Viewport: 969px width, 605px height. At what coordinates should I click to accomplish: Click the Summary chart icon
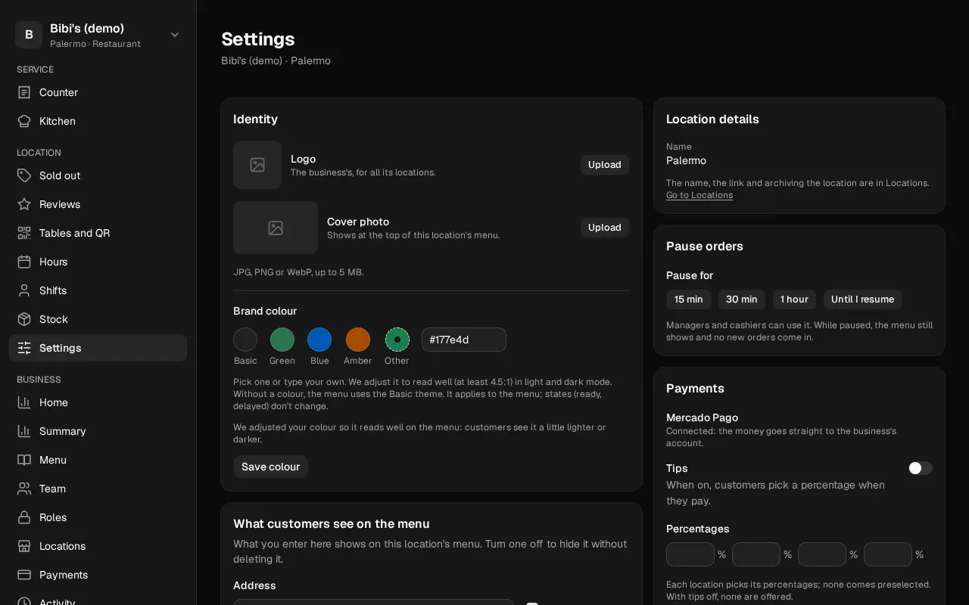click(24, 431)
